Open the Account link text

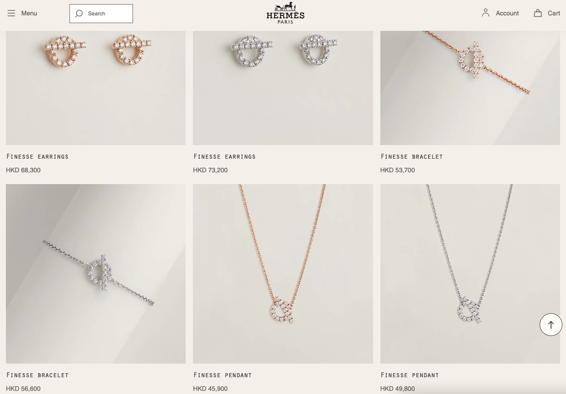(507, 13)
